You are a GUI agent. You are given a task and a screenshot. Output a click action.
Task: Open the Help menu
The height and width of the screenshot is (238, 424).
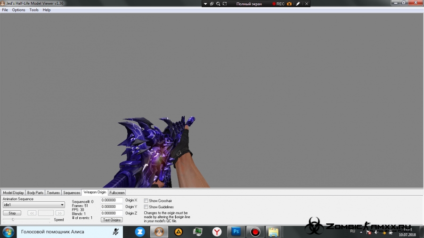pyautogui.click(x=47, y=10)
